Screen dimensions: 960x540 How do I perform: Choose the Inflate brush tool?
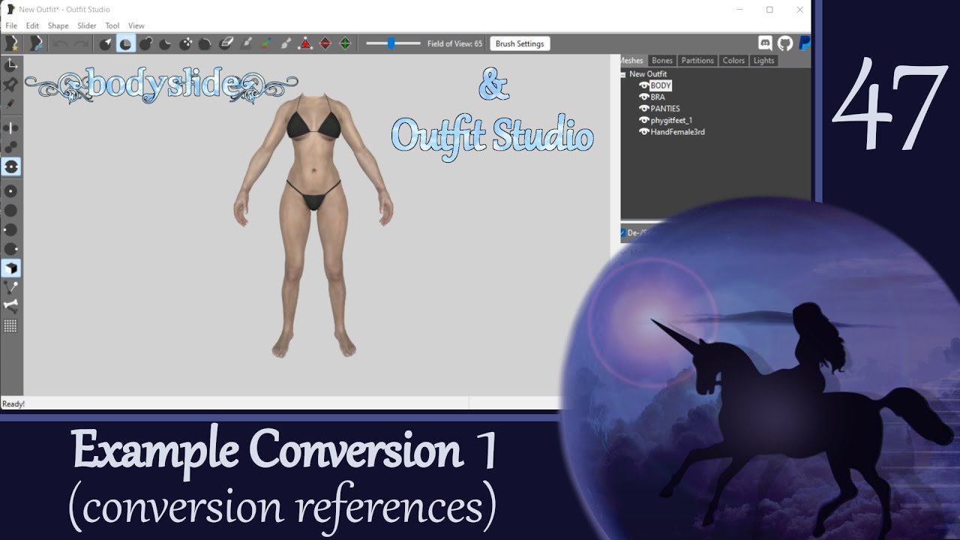[x=145, y=43]
